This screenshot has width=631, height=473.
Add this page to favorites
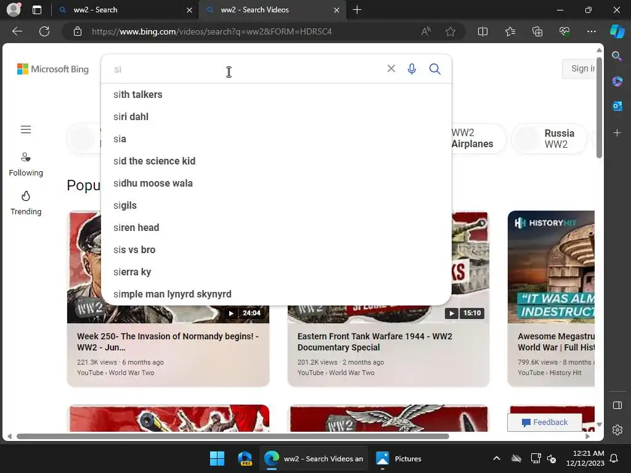(x=450, y=31)
